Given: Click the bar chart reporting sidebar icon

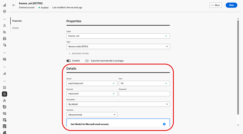Looking at the screenshot, I should [x=5, y=73].
